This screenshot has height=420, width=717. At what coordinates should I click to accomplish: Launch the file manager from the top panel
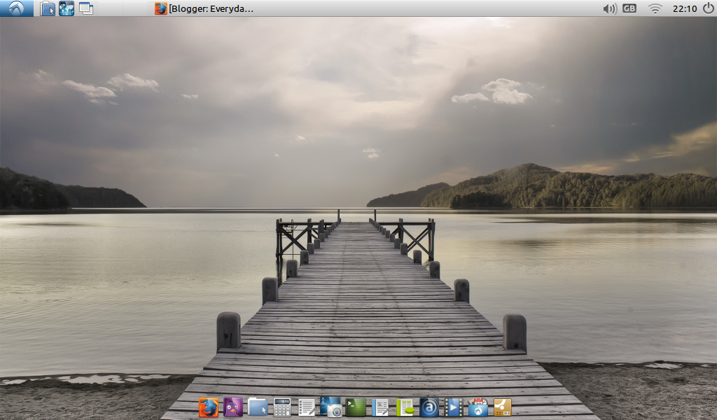coord(47,8)
